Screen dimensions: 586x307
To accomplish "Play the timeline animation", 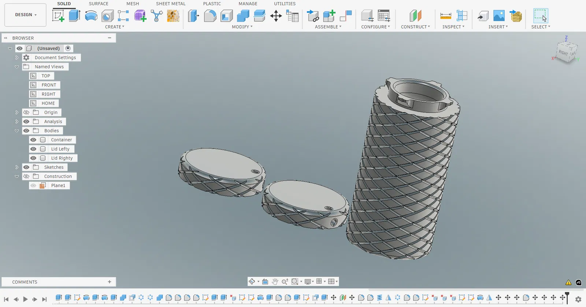I will coord(25,299).
